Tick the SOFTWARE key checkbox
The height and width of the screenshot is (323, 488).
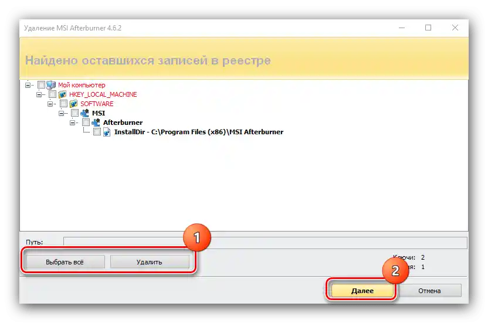pos(63,104)
